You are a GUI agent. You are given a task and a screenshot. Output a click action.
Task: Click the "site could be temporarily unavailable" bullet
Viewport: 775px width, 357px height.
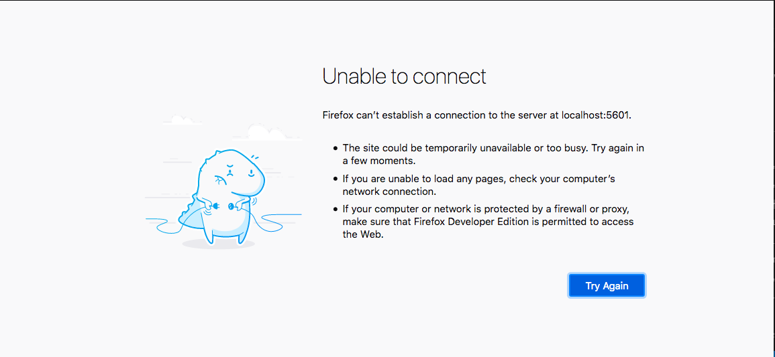tap(493, 154)
